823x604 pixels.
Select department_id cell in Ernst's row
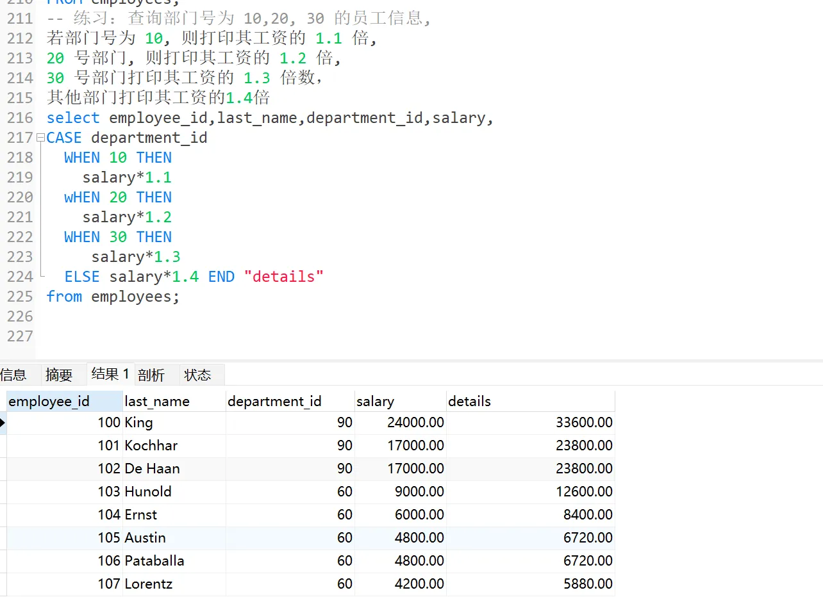click(x=290, y=515)
